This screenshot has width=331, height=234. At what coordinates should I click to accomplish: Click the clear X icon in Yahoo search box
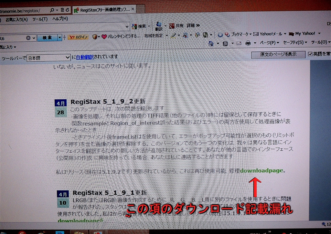[x=28, y=38]
